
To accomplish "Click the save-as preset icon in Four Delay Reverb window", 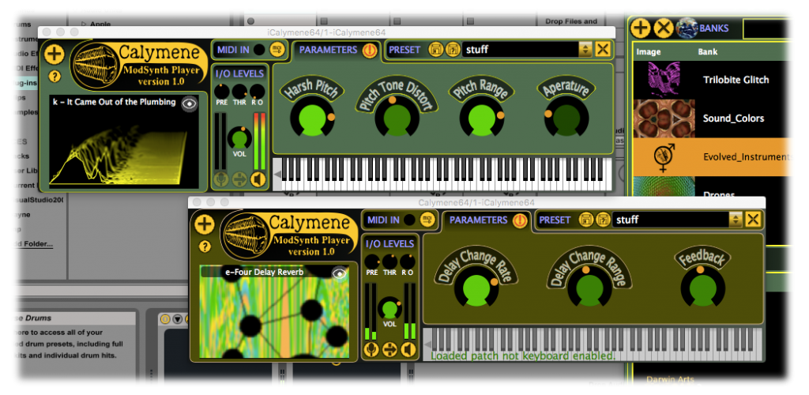I will pos(602,220).
